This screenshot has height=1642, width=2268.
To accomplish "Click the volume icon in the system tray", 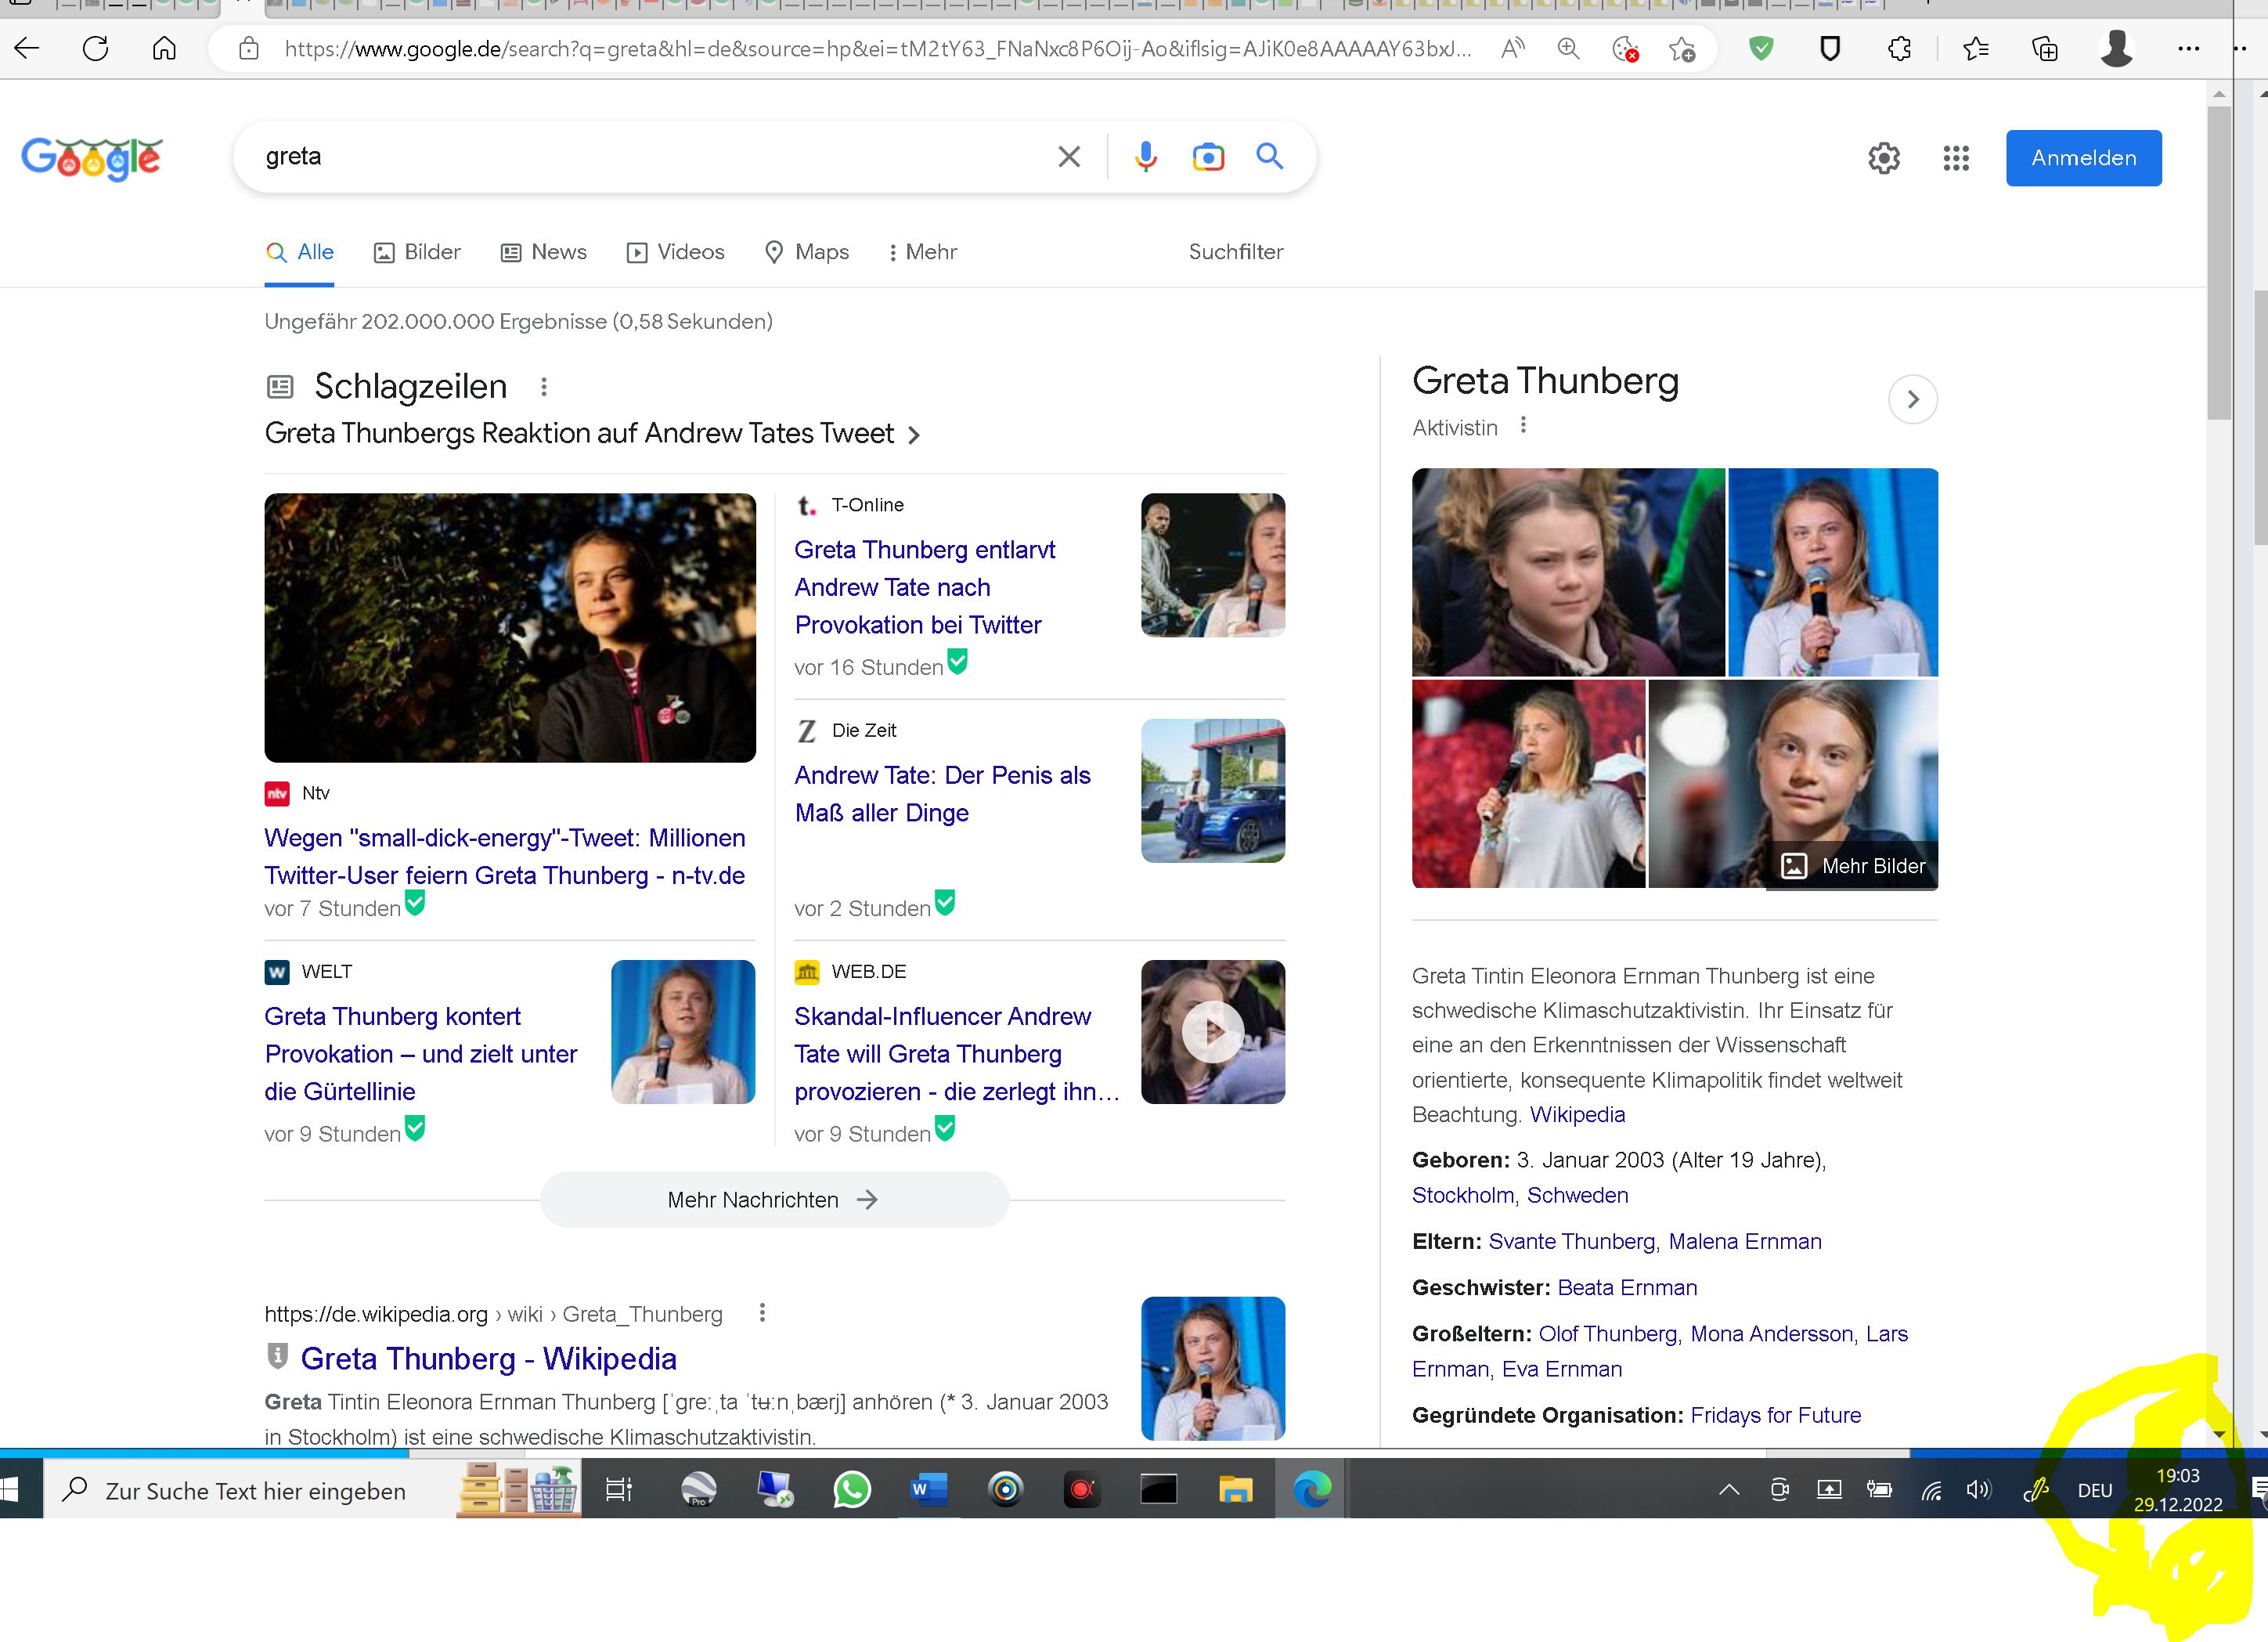I will 1978,1490.
